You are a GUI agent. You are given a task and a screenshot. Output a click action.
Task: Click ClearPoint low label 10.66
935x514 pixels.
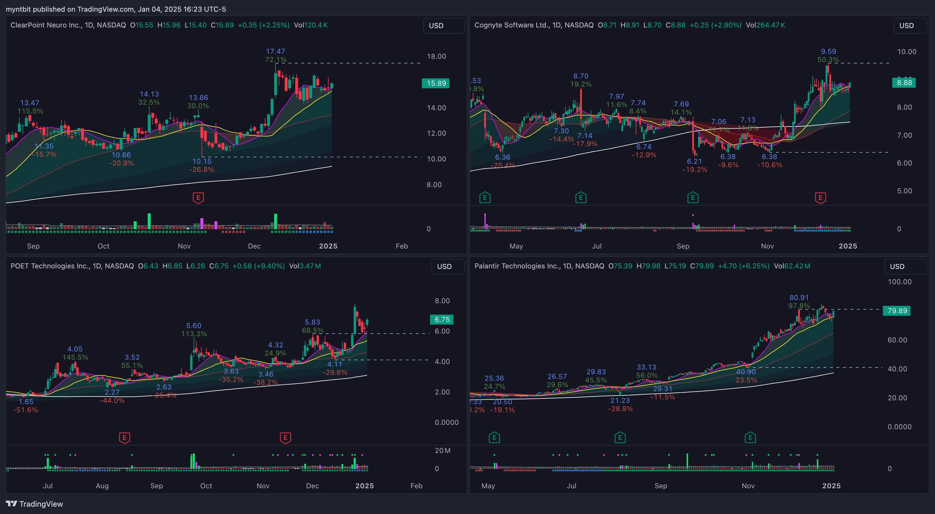click(121, 155)
